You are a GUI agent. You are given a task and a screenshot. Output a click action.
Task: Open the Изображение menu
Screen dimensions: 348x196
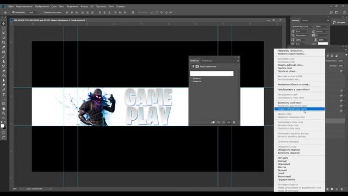[x=42, y=7]
